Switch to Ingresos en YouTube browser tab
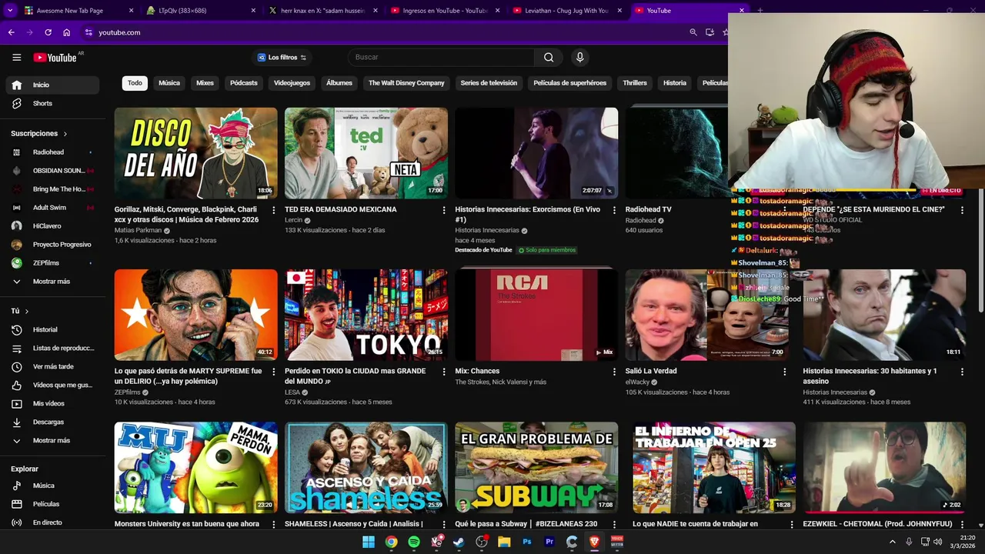The image size is (985, 554). pyautogui.click(x=445, y=11)
